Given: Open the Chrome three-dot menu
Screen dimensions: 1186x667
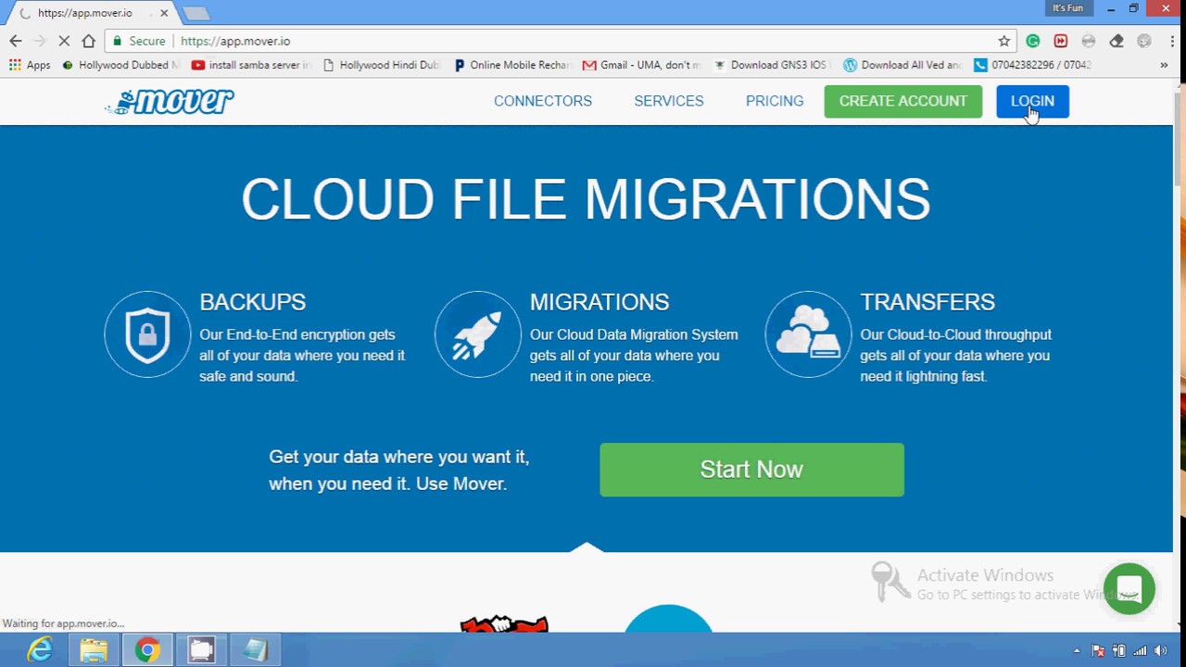Looking at the screenshot, I should pyautogui.click(x=1172, y=41).
